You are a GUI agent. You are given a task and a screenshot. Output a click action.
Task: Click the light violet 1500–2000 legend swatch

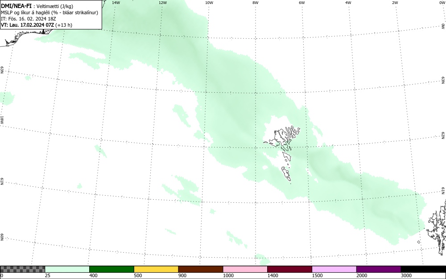point(334,269)
